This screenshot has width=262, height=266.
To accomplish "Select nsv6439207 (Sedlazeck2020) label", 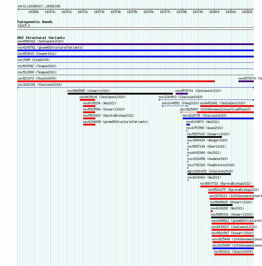I will click(x=234, y=227).
